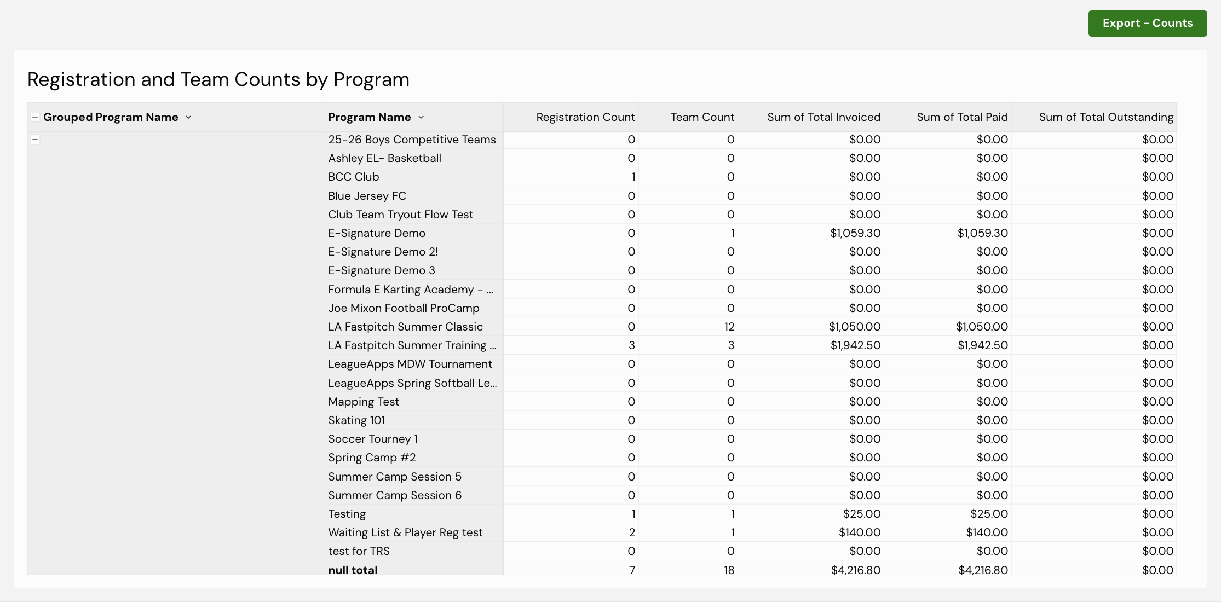This screenshot has width=1221, height=602.
Task: Select Sum of Total Paid header
Action: [962, 117]
